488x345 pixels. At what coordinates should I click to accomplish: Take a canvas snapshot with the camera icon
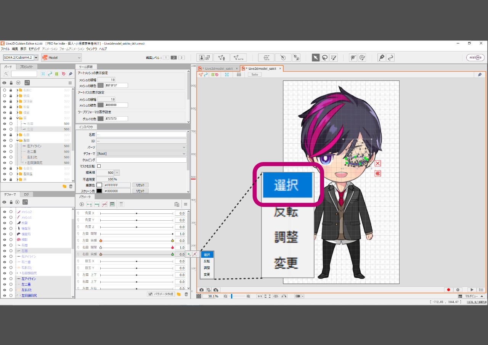pyautogui.click(x=202, y=290)
